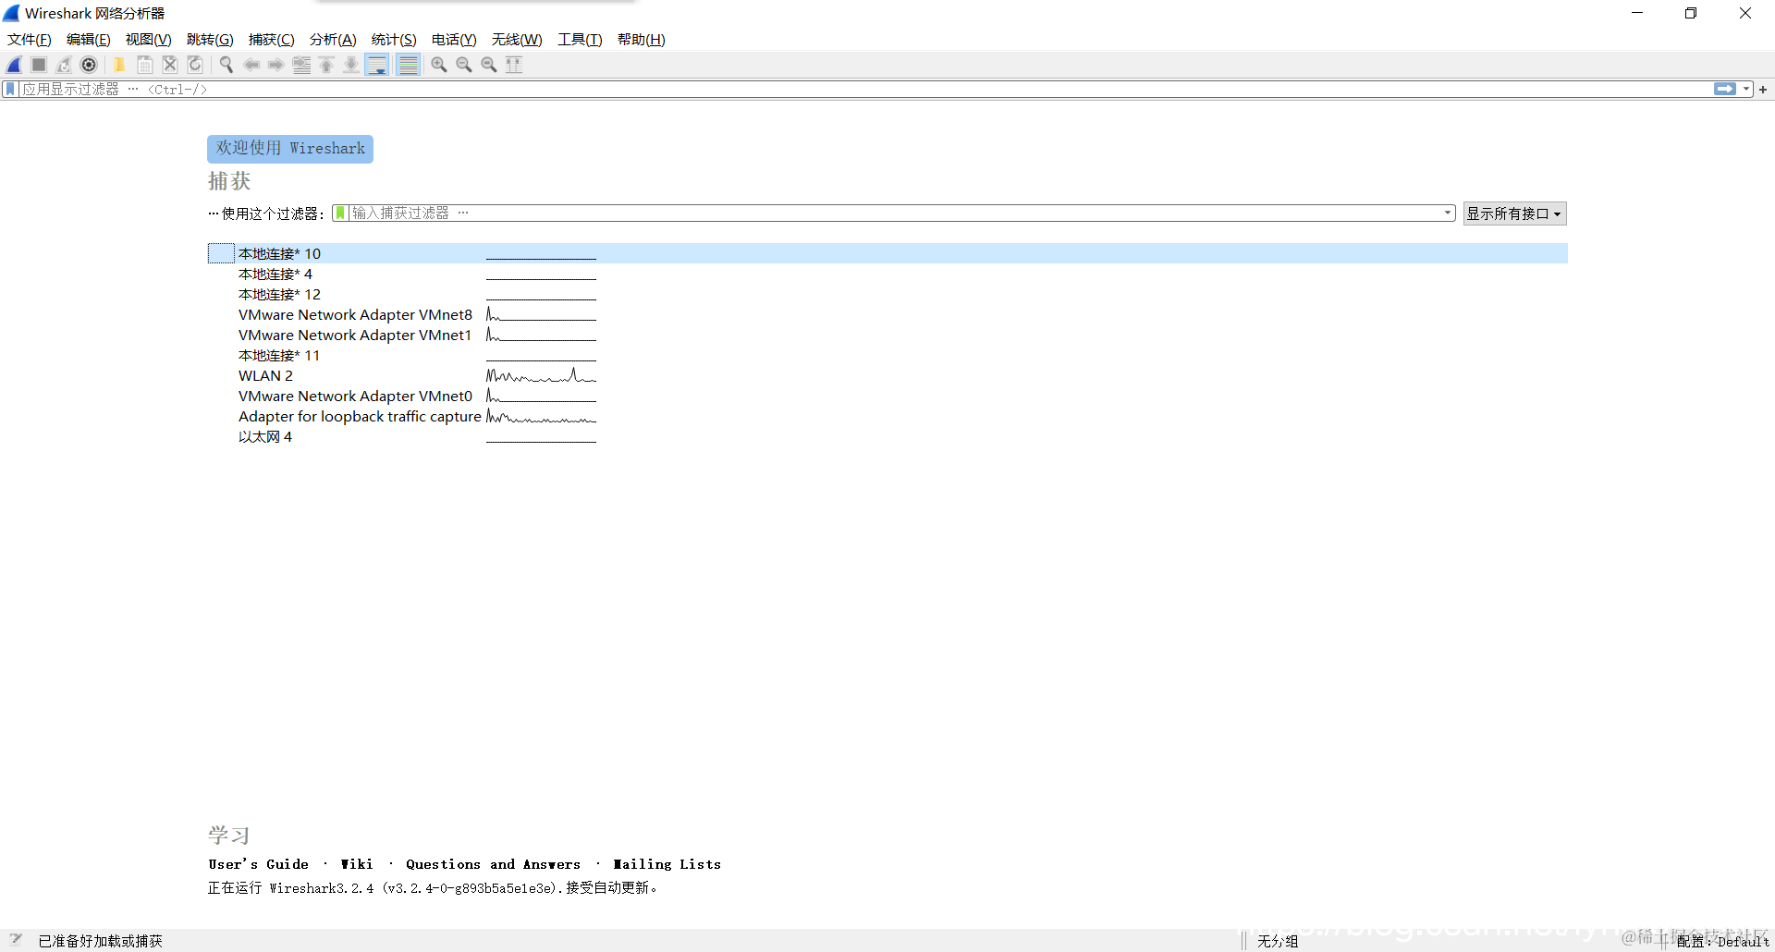
Task: Click the go back arrow icon
Action: pos(251,65)
